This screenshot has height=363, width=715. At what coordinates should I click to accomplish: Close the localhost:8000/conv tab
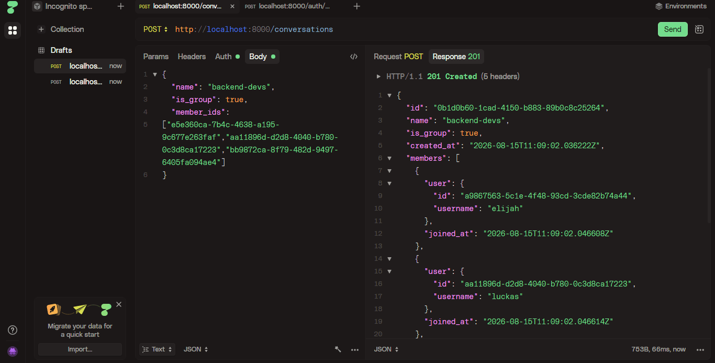(232, 6)
